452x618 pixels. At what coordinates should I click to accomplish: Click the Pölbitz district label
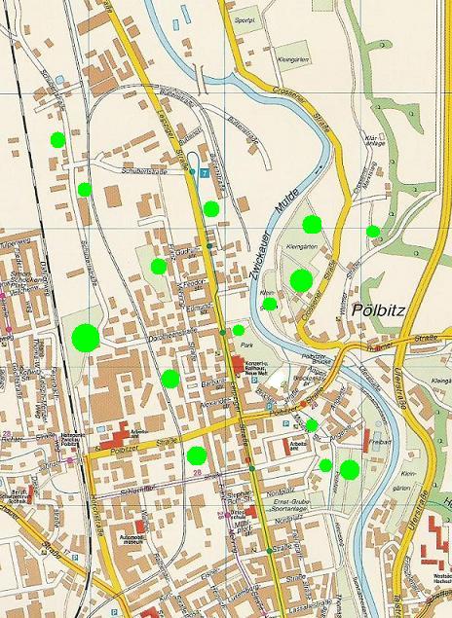pos(378,310)
